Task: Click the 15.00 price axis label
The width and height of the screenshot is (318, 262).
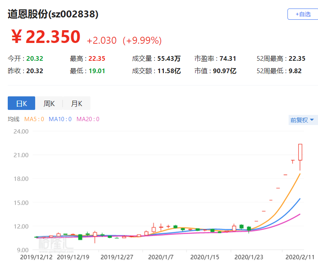Action: (21, 203)
